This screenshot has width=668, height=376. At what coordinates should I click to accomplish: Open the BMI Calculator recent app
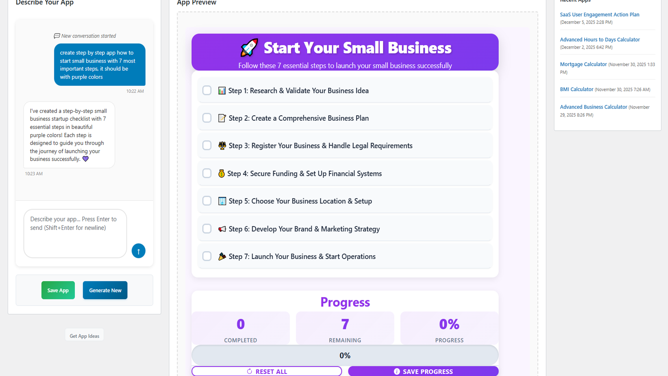(x=576, y=89)
